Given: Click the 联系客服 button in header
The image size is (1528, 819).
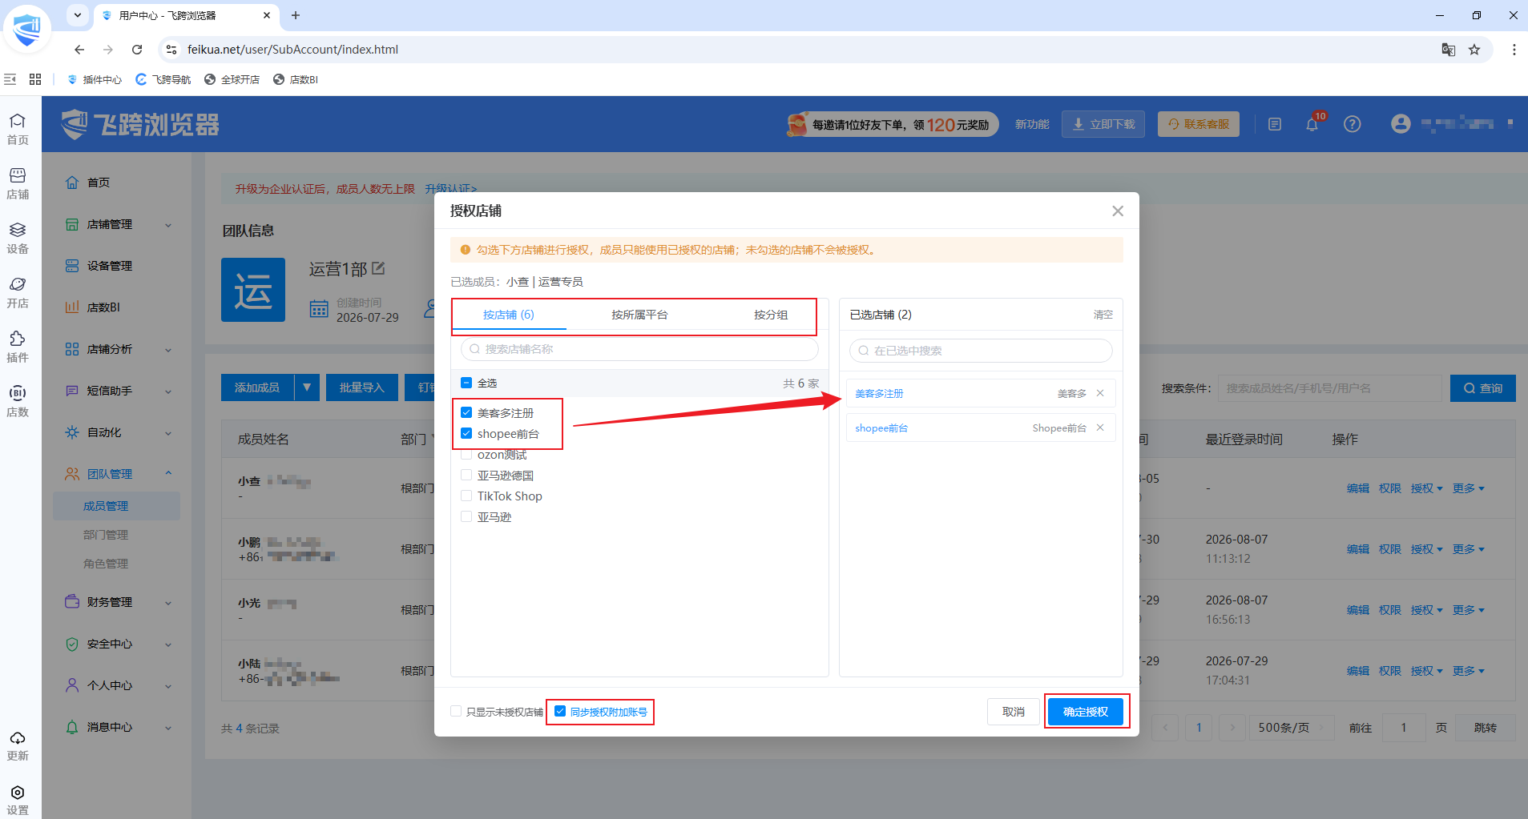Looking at the screenshot, I should tap(1199, 124).
